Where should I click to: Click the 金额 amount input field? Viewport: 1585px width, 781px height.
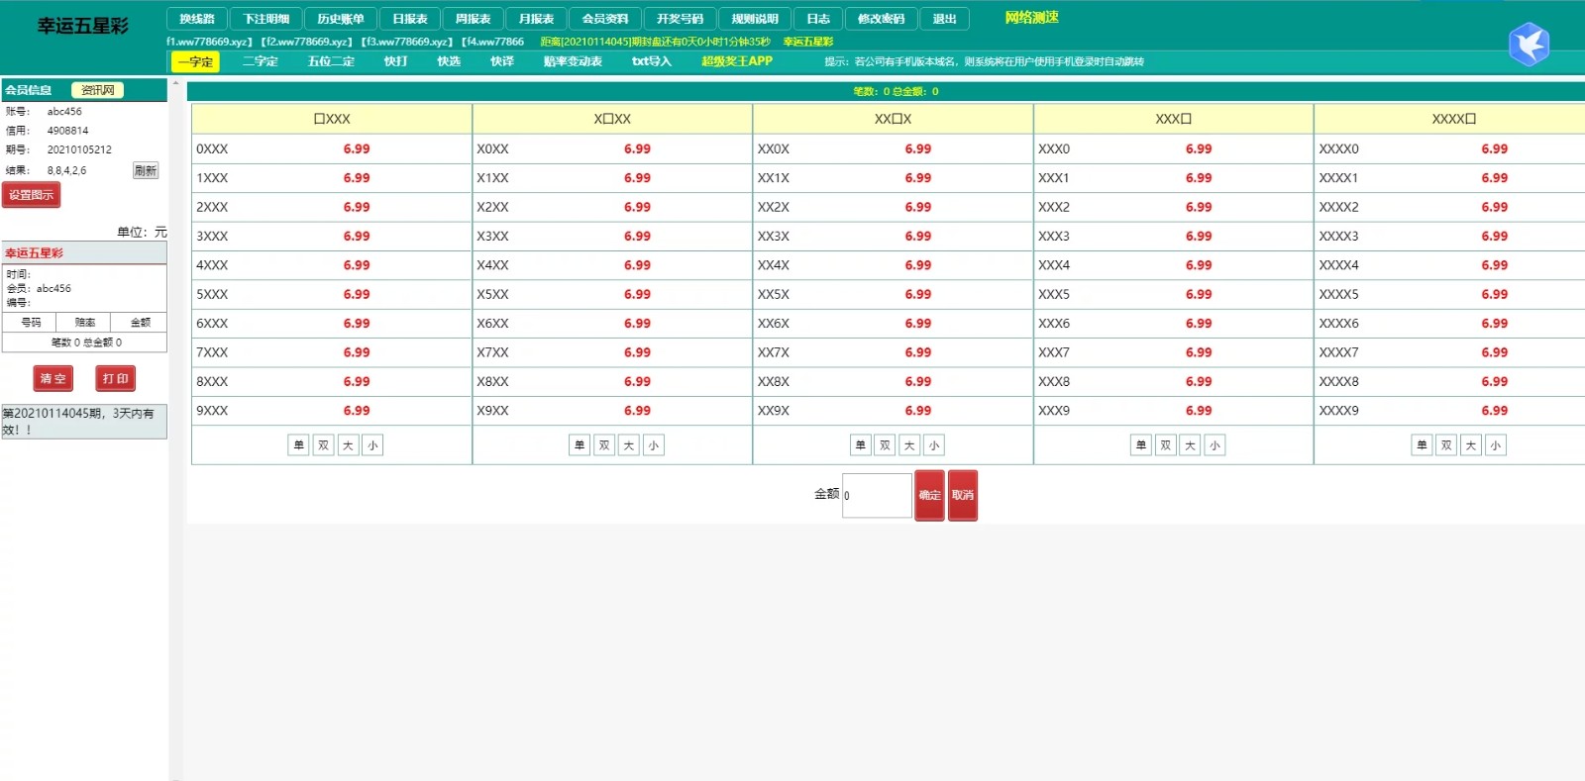coord(877,495)
